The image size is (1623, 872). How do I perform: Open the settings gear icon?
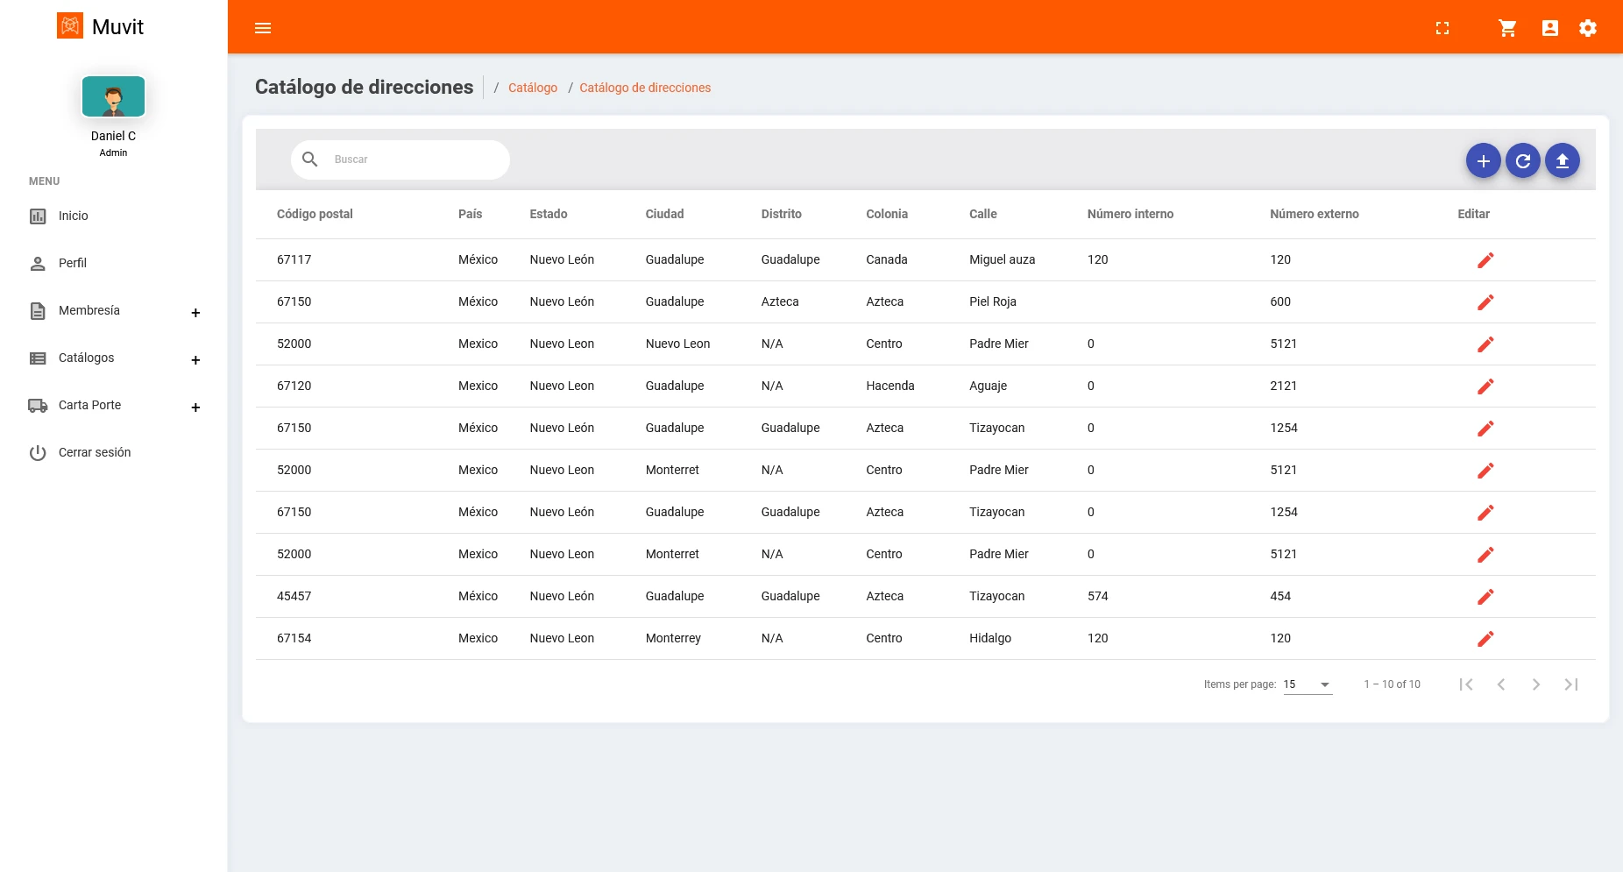(1588, 28)
